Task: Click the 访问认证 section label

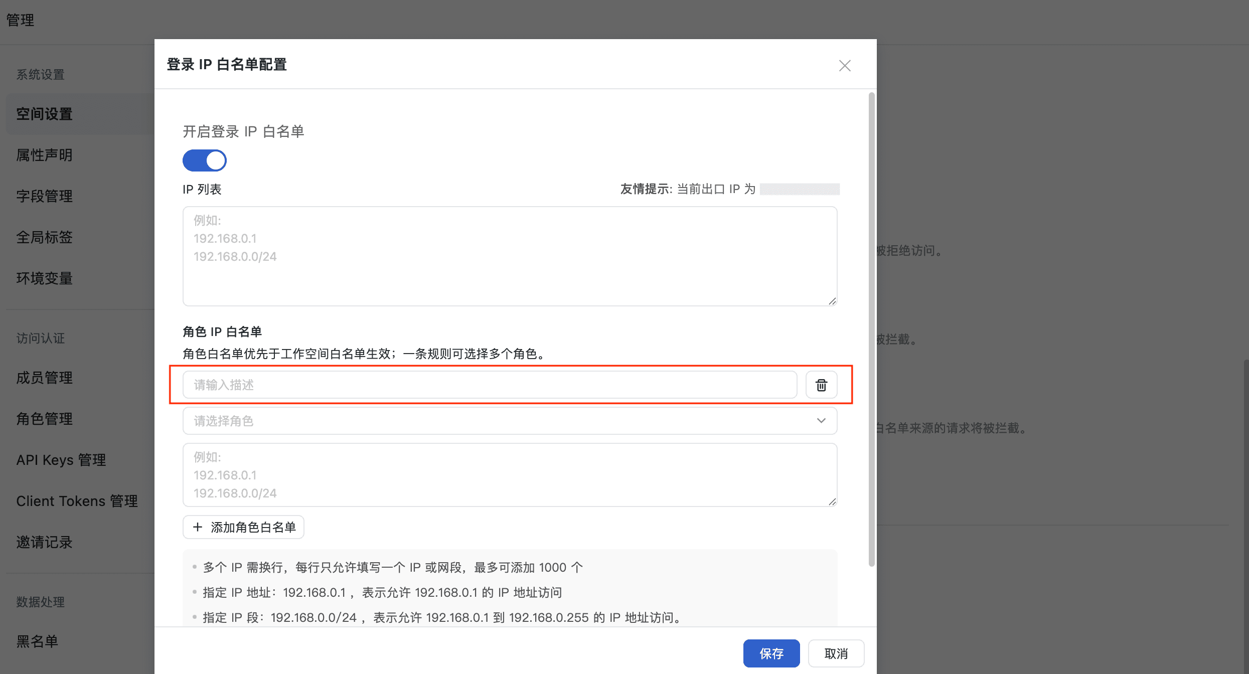Action: point(41,339)
